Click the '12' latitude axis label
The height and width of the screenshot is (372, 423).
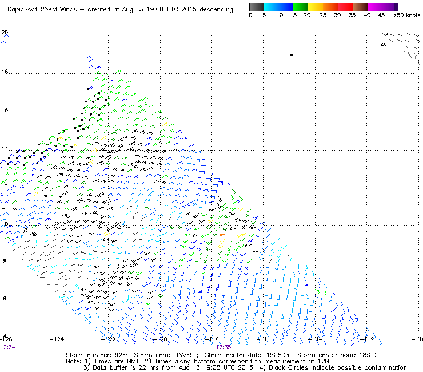[x=5, y=187]
